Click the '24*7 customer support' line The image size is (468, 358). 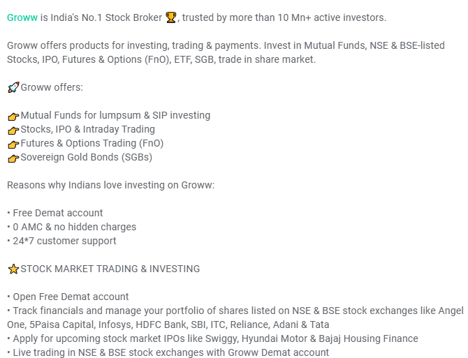[64, 241]
